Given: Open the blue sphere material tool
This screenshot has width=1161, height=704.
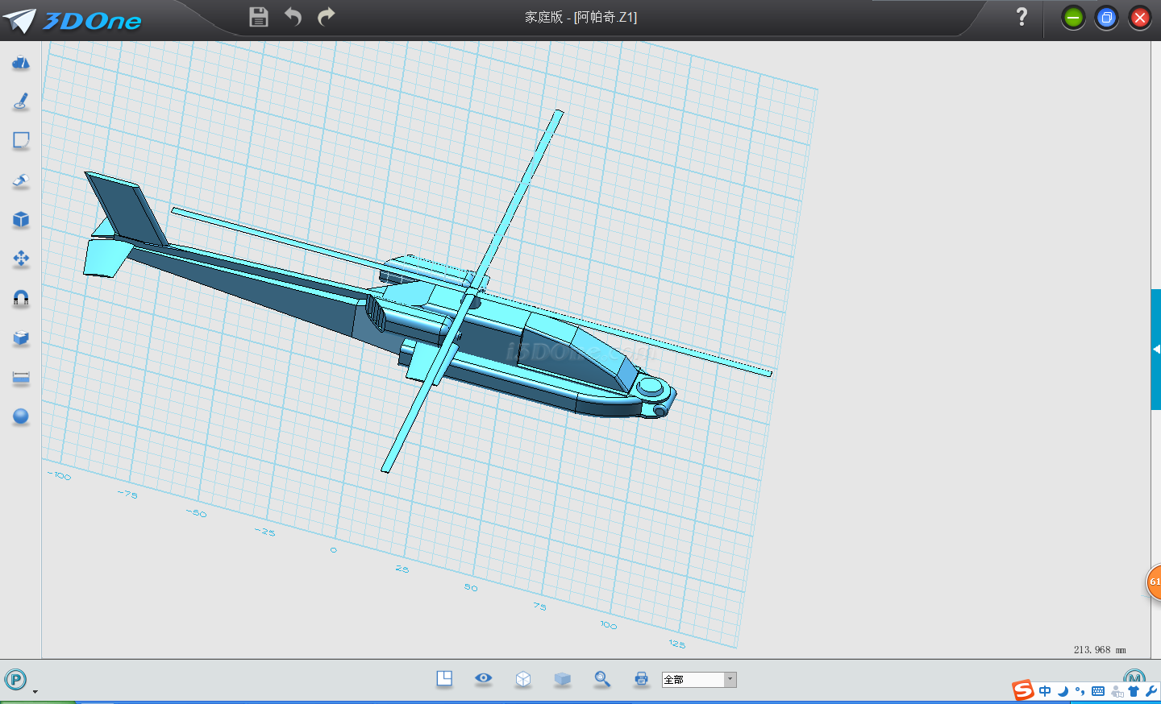Looking at the screenshot, I should click(x=21, y=416).
